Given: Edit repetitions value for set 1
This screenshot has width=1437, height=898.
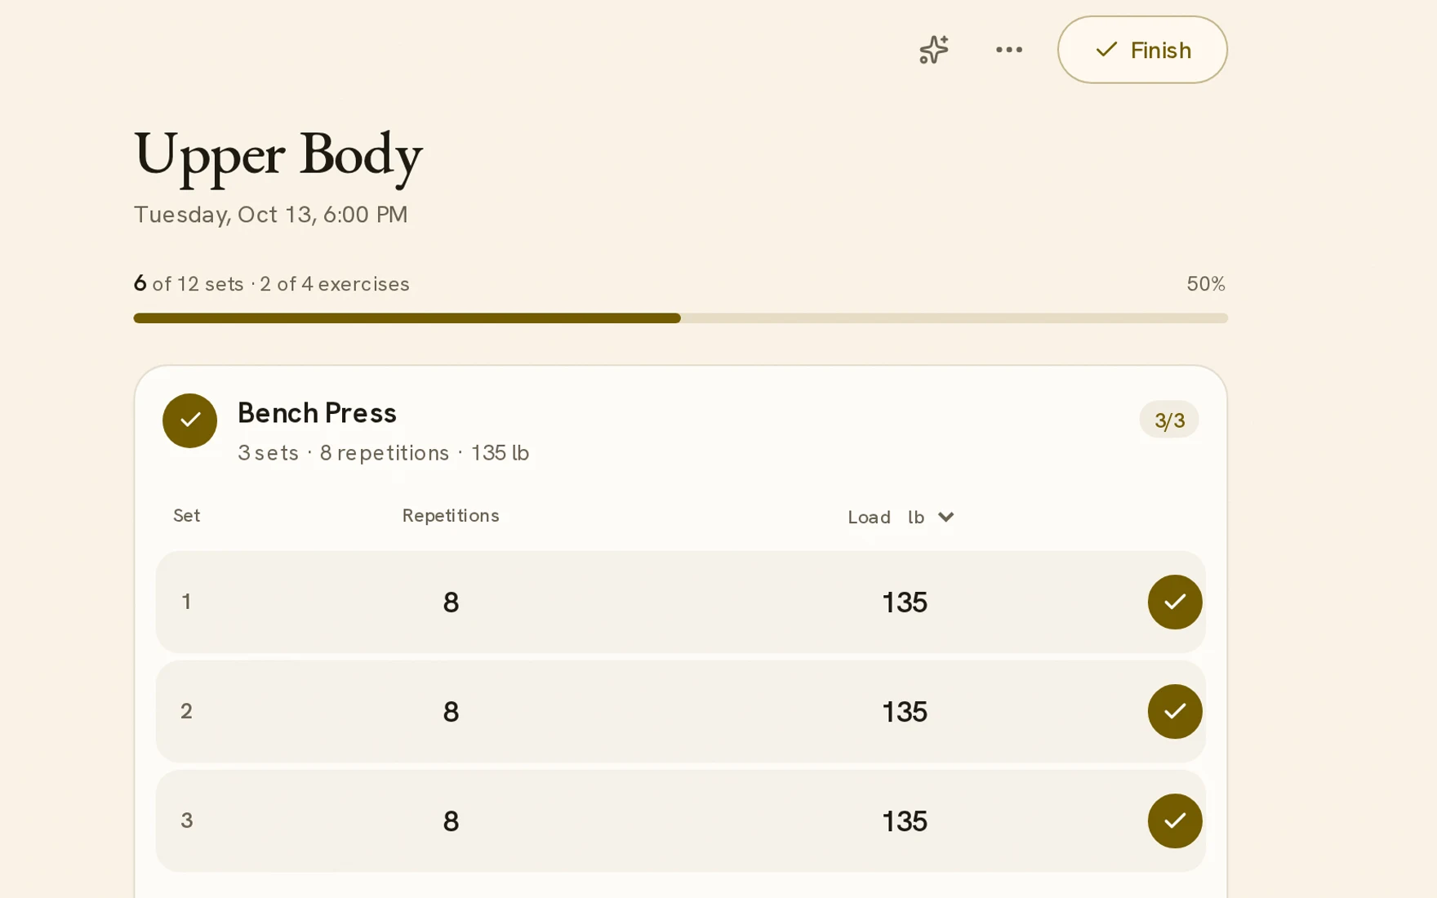Looking at the screenshot, I should (x=451, y=602).
